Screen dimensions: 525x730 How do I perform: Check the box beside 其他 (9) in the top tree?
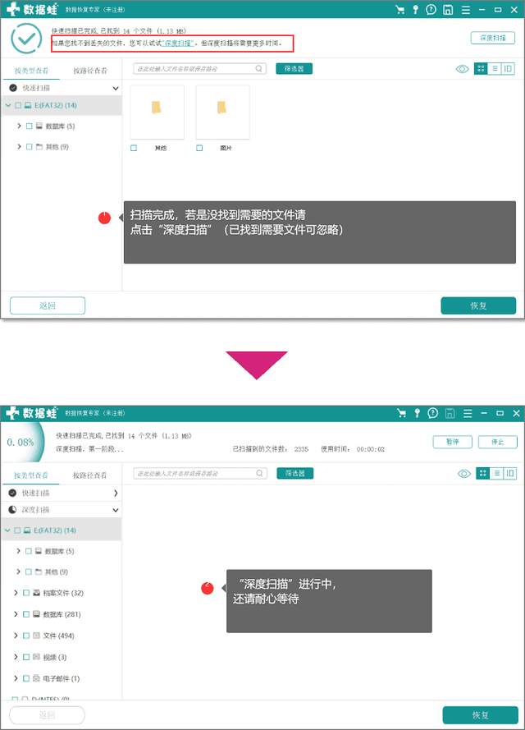30,147
